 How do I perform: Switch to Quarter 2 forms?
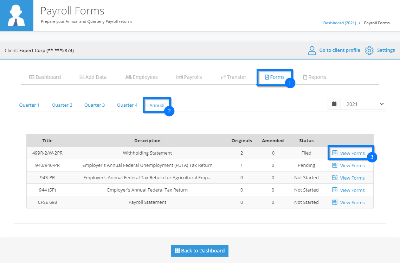click(x=62, y=105)
